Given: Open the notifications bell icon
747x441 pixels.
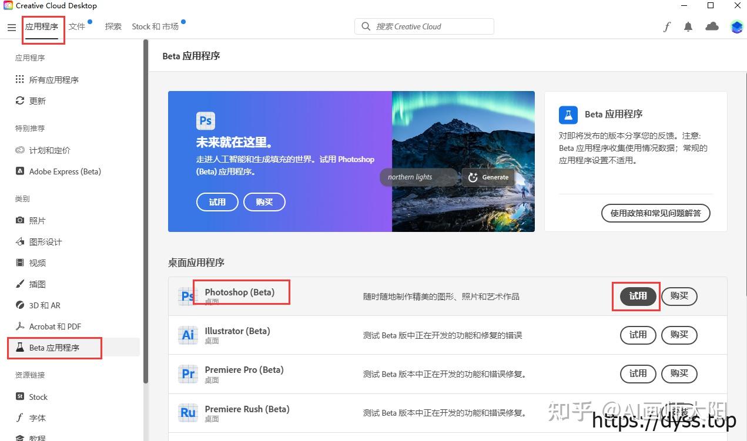Looking at the screenshot, I should pyautogui.click(x=688, y=26).
